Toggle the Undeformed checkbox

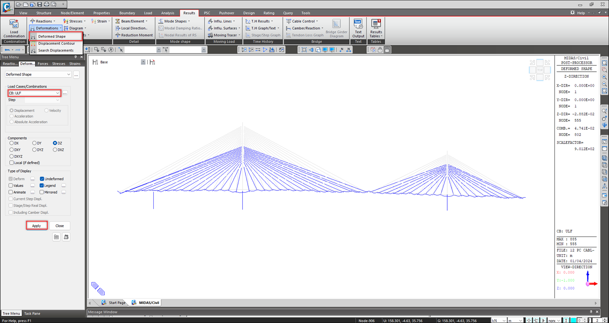[x=42, y=179]
